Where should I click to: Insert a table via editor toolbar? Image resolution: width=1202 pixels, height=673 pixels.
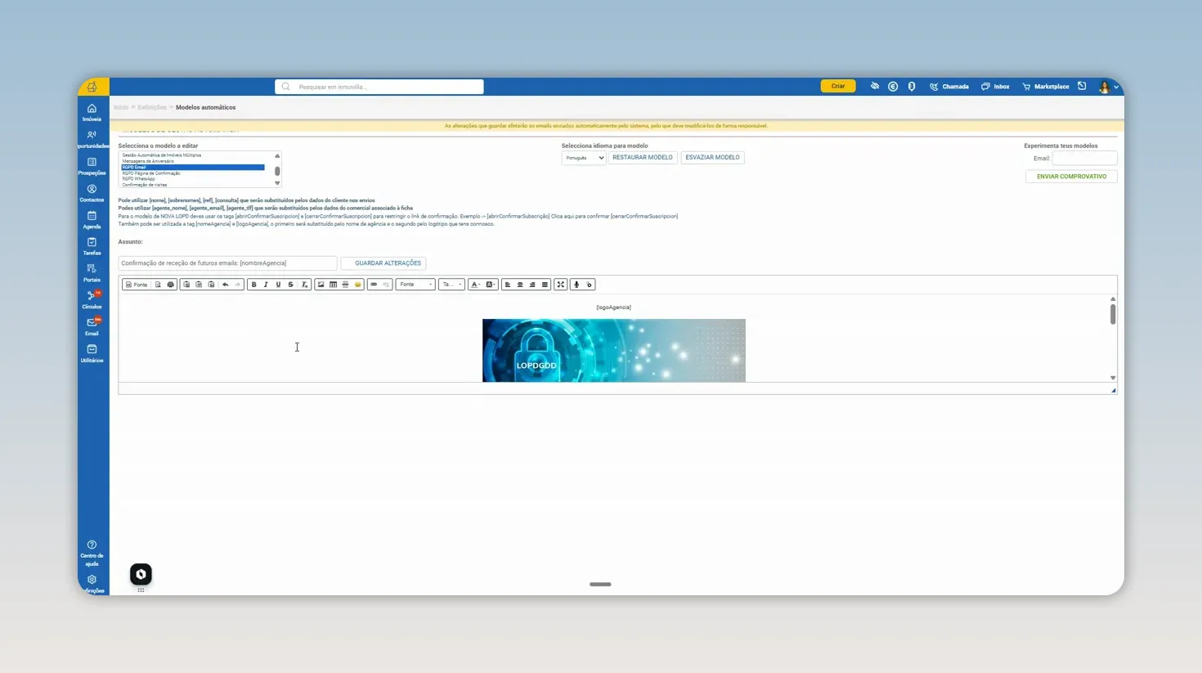(333, 285)
